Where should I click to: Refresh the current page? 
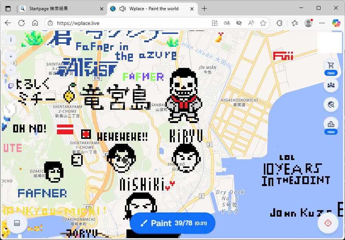coord(22,23)
